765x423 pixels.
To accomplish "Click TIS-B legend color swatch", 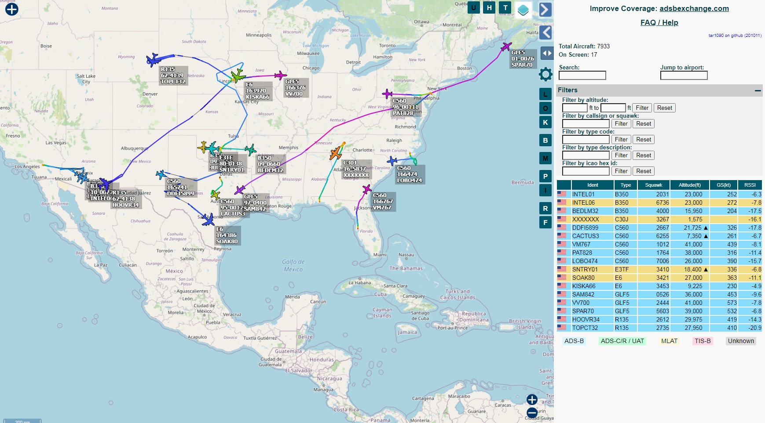I will [x=703, y=341].
